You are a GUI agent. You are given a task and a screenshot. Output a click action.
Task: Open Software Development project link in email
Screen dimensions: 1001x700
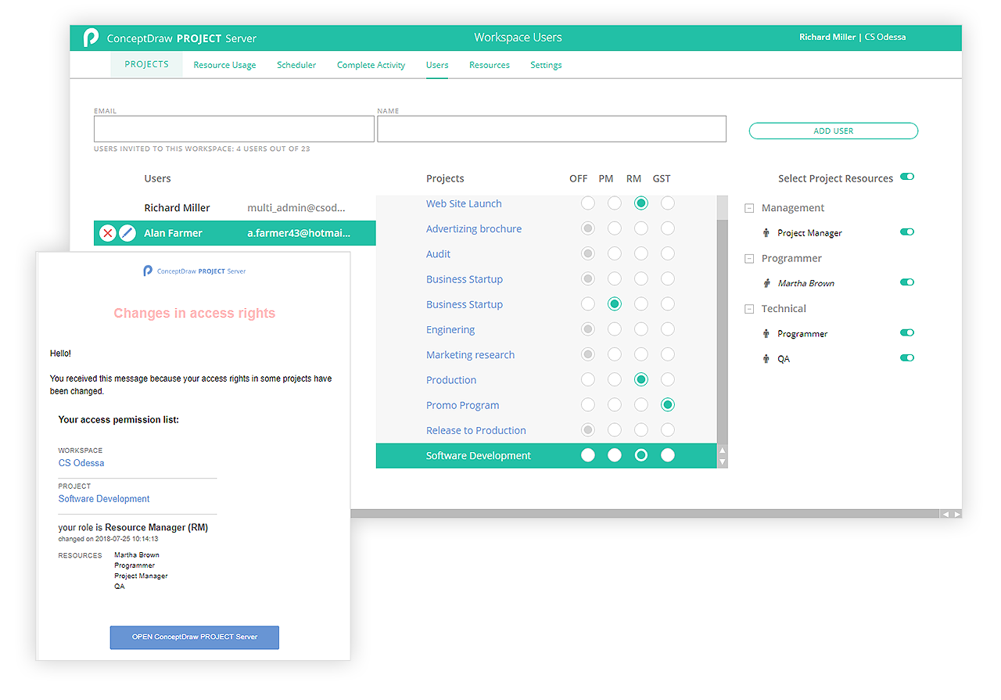click(x=104, y=499)
